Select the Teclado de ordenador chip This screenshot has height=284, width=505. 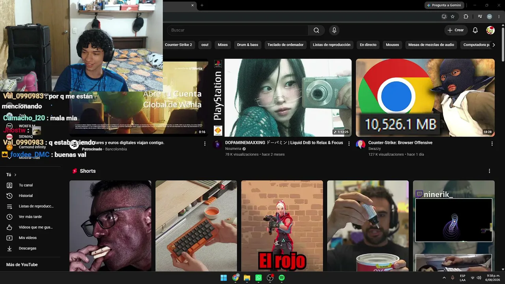[x=286, y=45]
